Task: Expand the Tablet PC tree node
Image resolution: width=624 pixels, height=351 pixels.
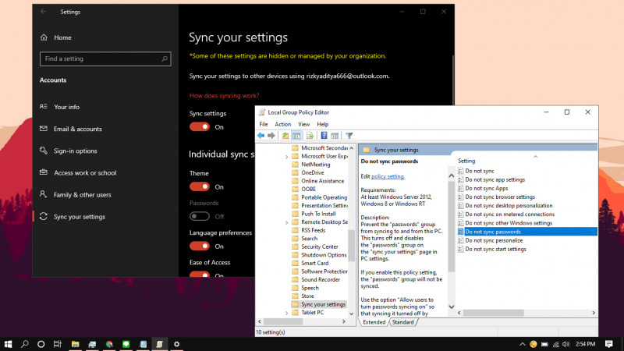Action: [x=286, y=314]
